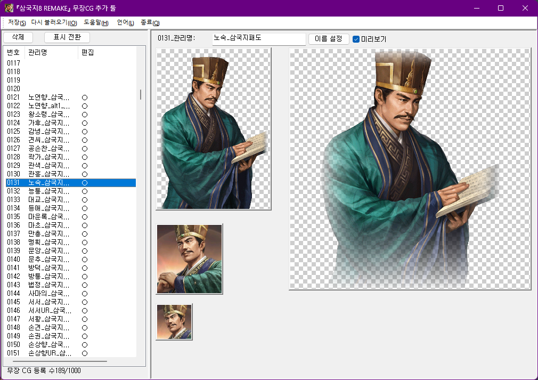The height and width of the screenshot is (380, 538).
Task: Open the 언어(L) language menu
Action: point(125,23)
